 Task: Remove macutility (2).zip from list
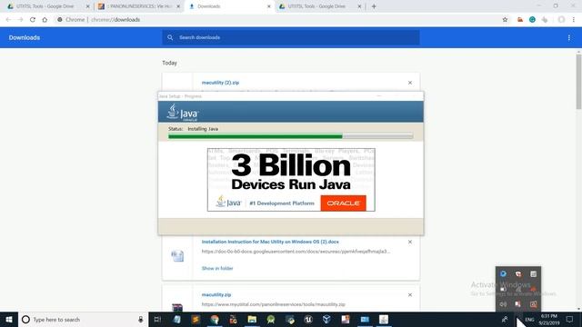410,83
